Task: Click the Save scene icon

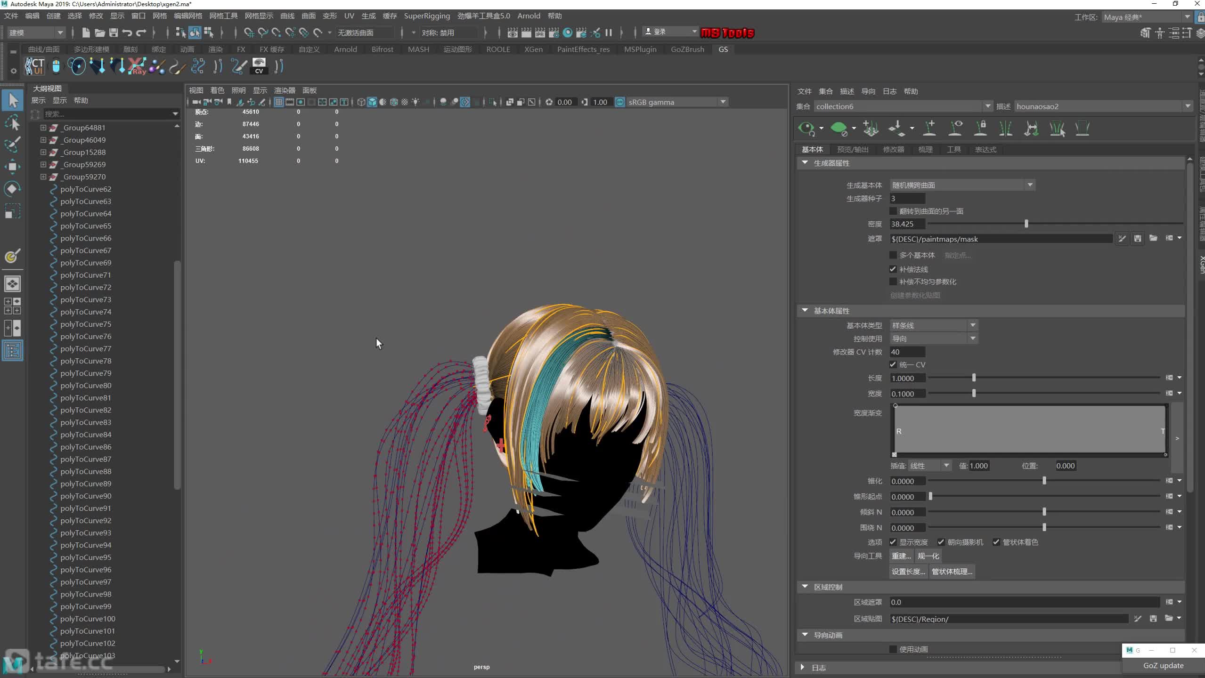Action: [x=114, y=32]
